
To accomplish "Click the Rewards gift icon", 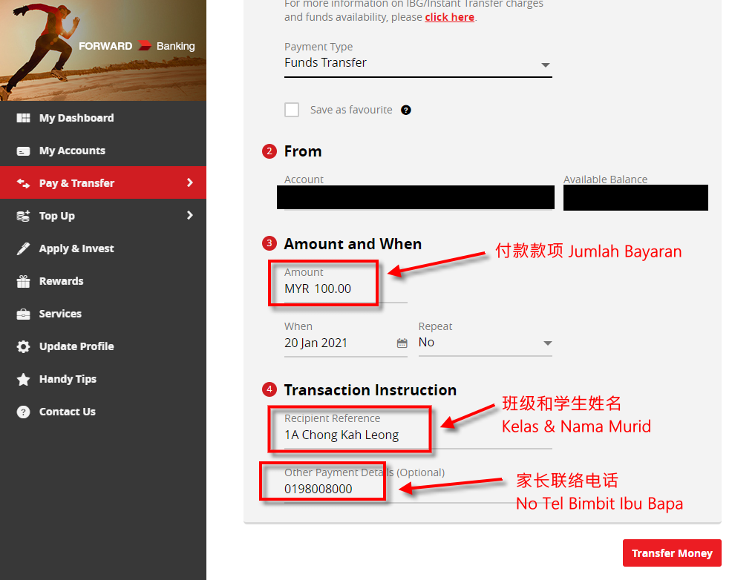I will coord(24,281).
